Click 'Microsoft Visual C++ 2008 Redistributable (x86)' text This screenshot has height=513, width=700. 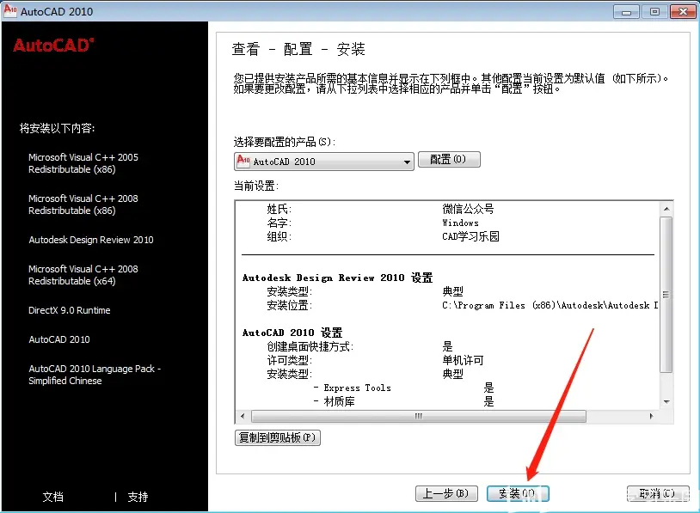tap(83, 205)
